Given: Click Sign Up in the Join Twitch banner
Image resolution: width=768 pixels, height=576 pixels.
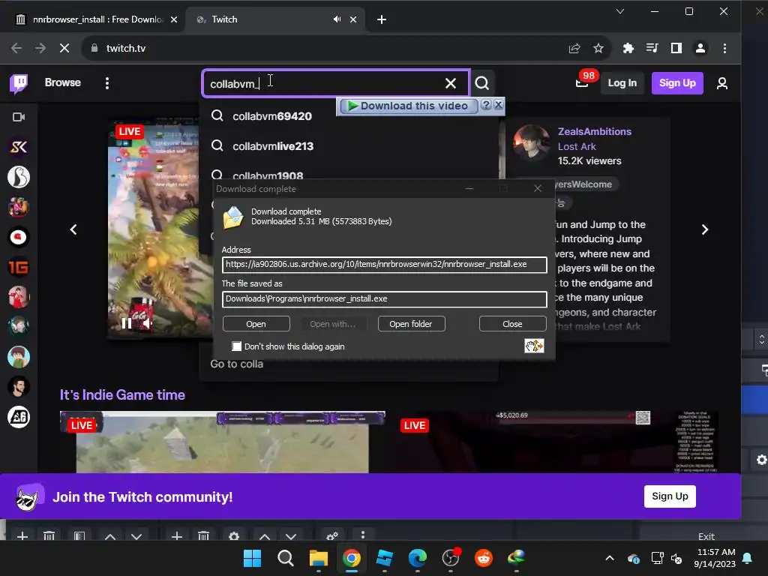Looking at the screenshot, I should click(670, 496).
